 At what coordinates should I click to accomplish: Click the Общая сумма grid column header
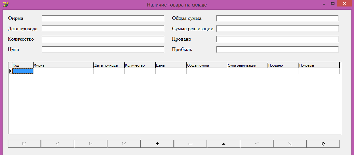pos(206,65)
